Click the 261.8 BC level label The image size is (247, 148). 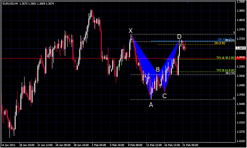point(220,43)
